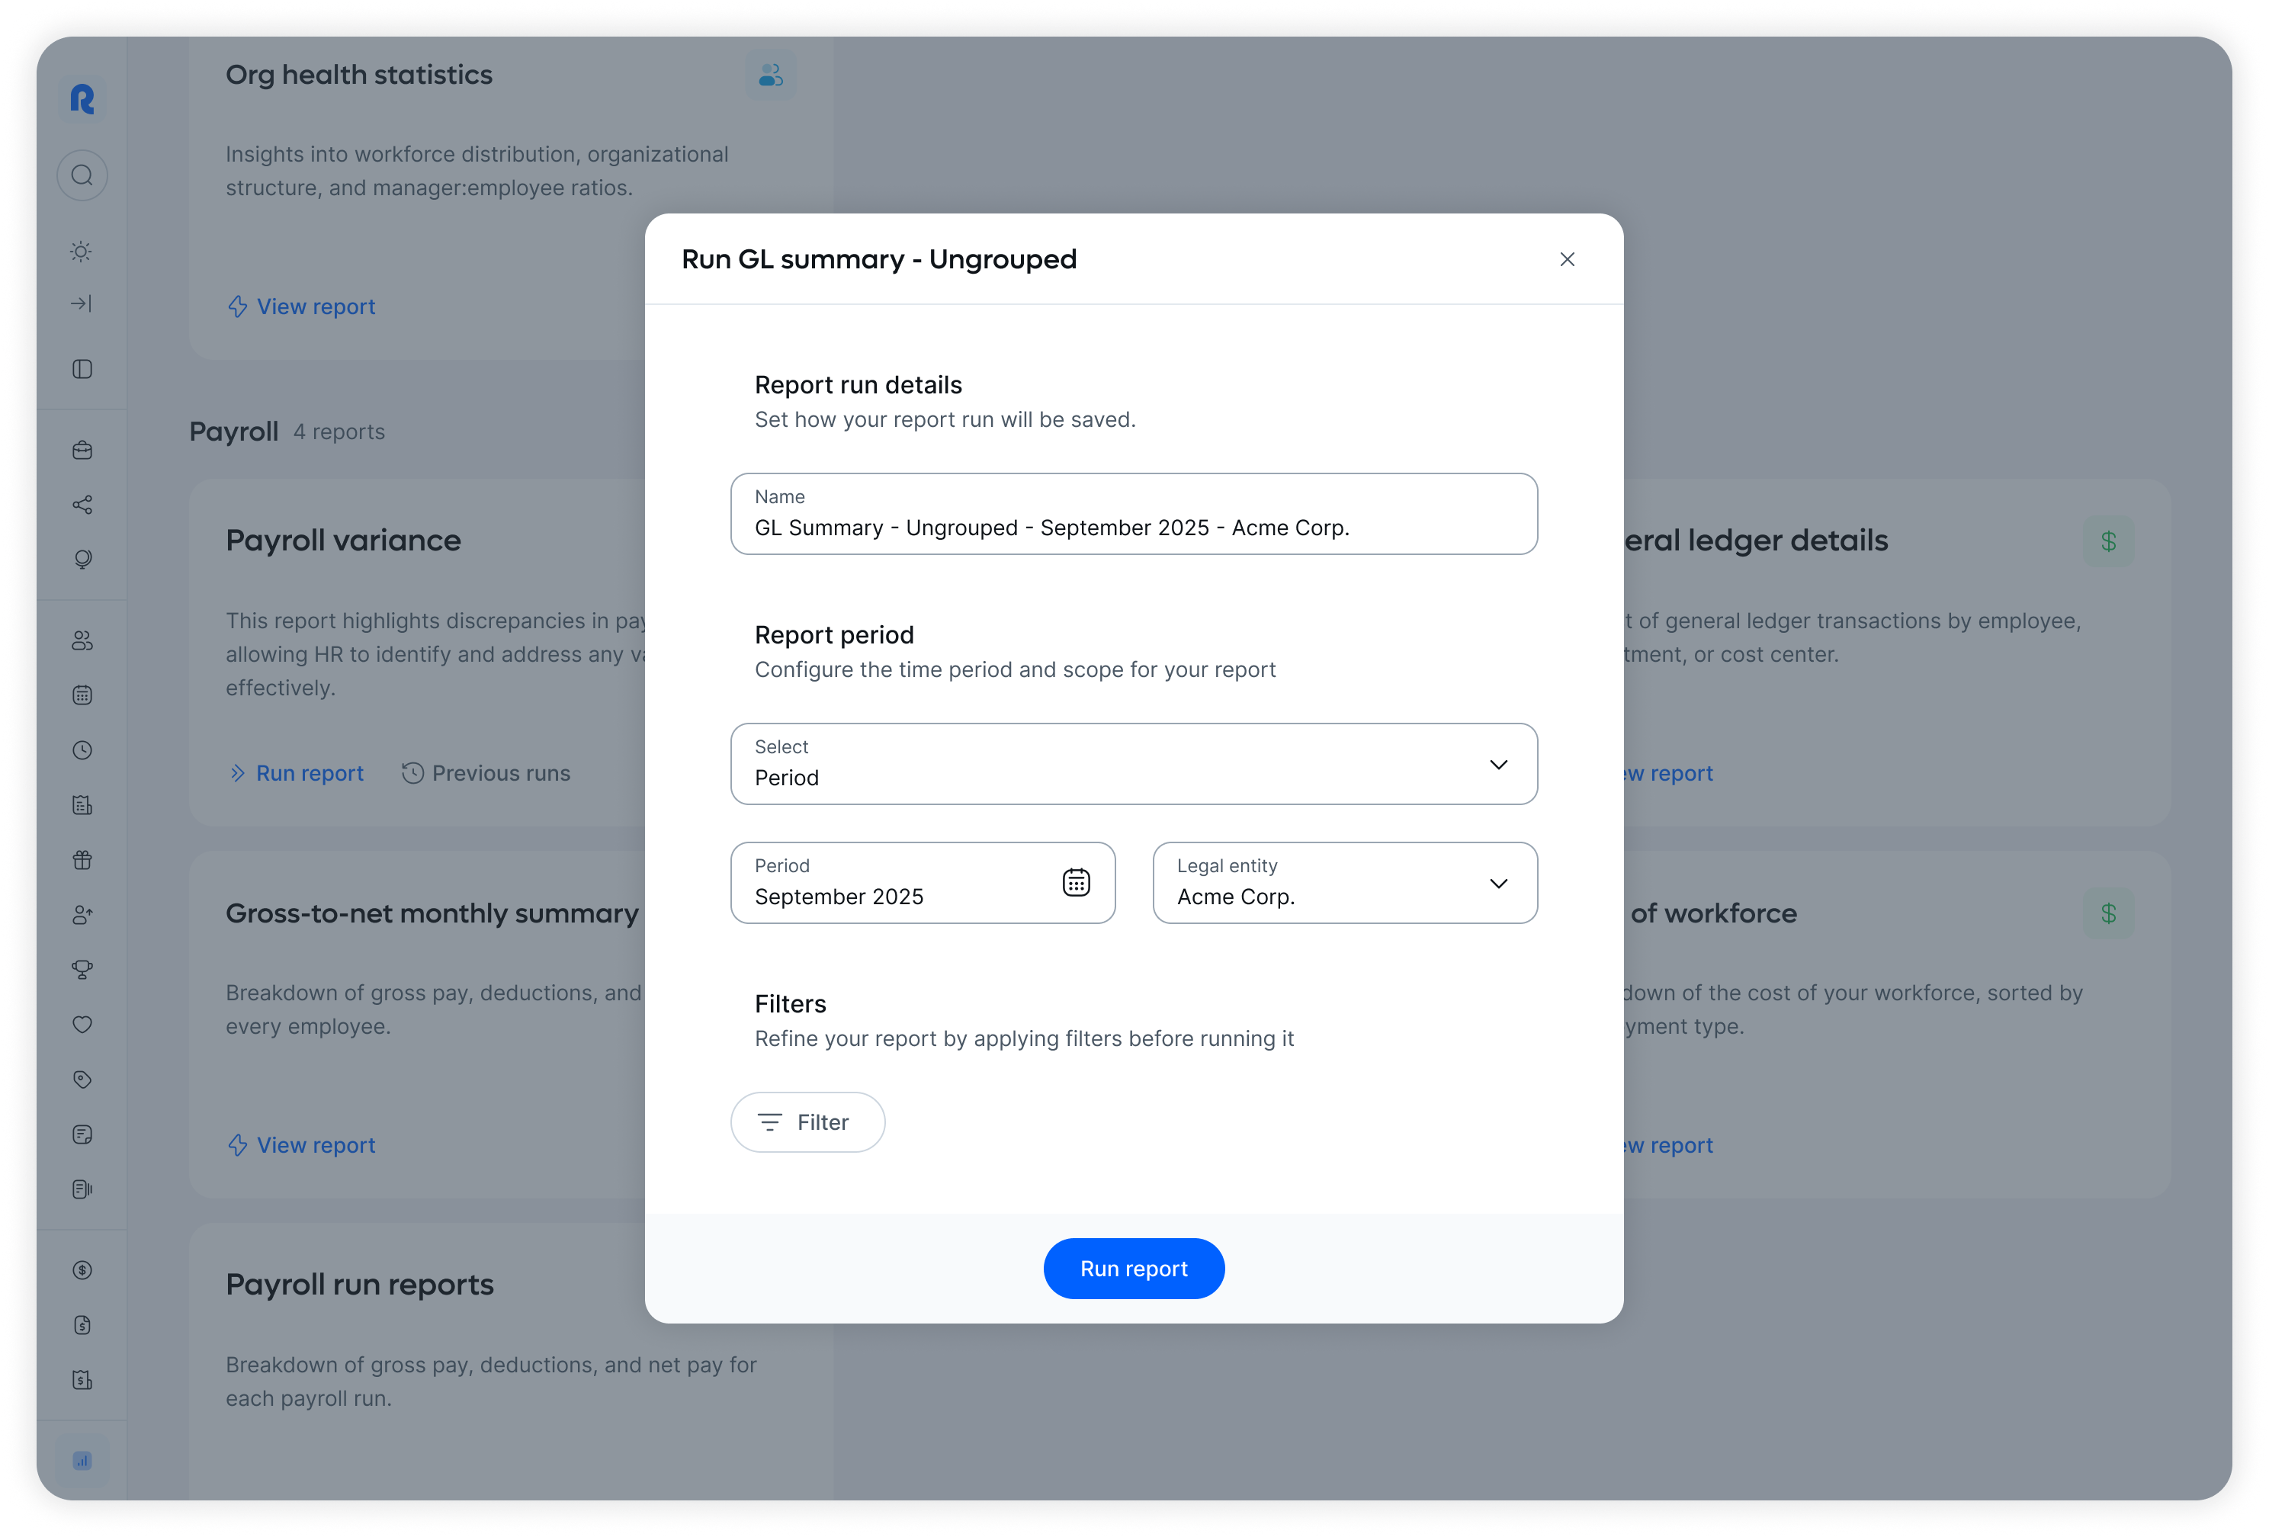The width and height of the screenshot is (2269, 1537).
Task: Click into the report Name input field
Action: click(x=1134, y=526)
